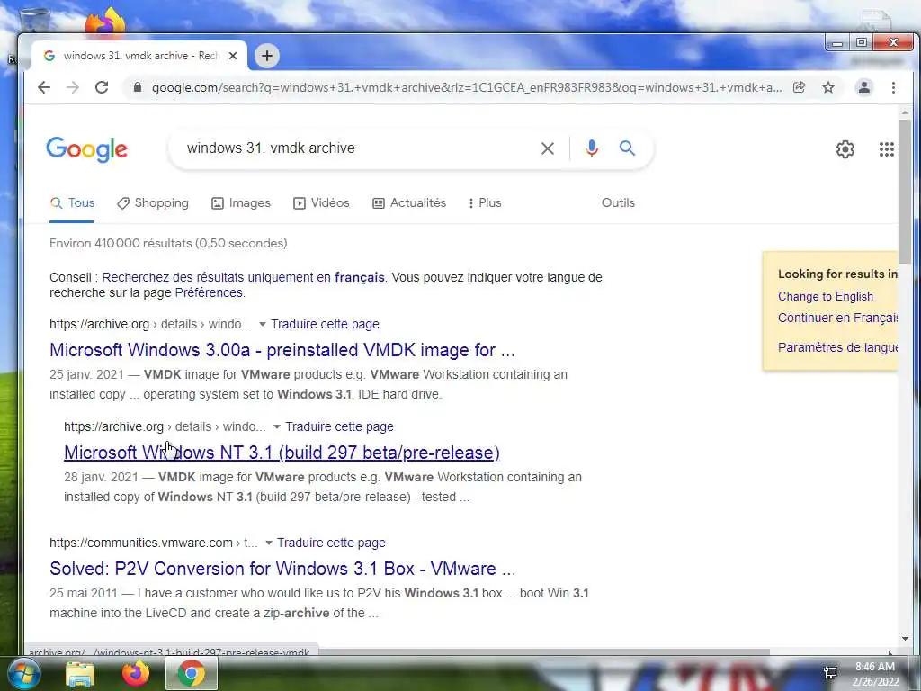921x691 pixels.
Task: Go back to the previous page
Action: pos(44,87)
